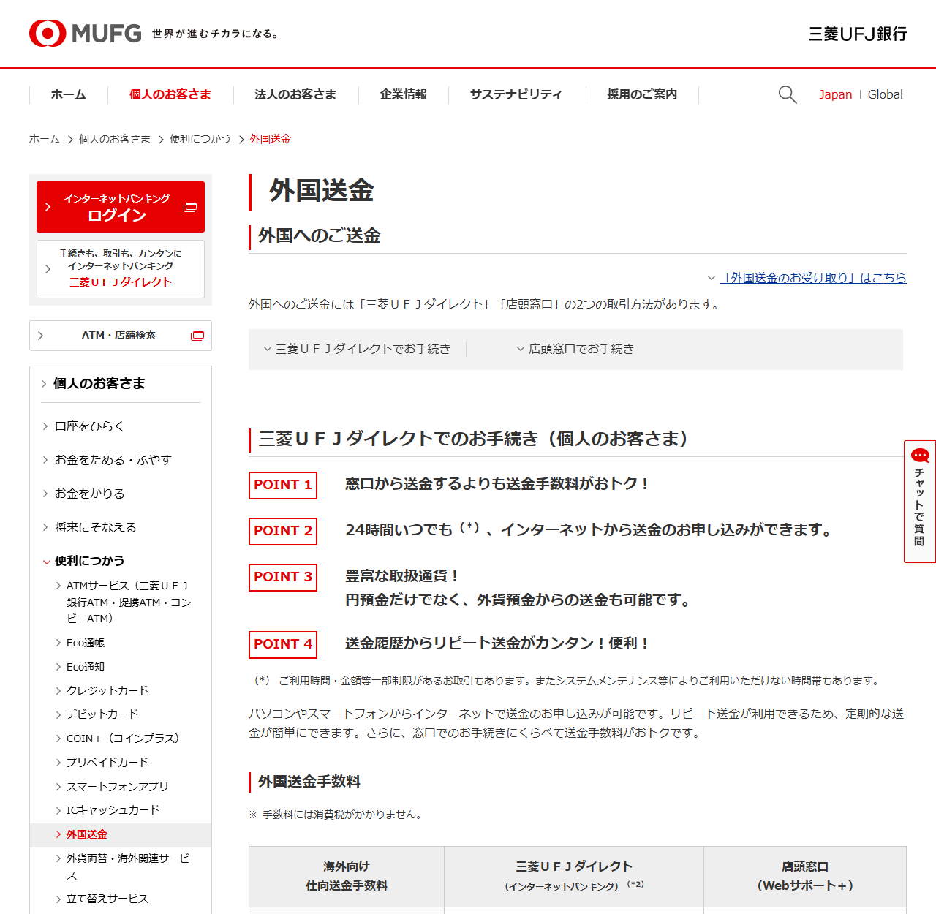Open 個人のお客さま sidebar heading
This screenshot has width=936, height=914.
coord(99,383)
